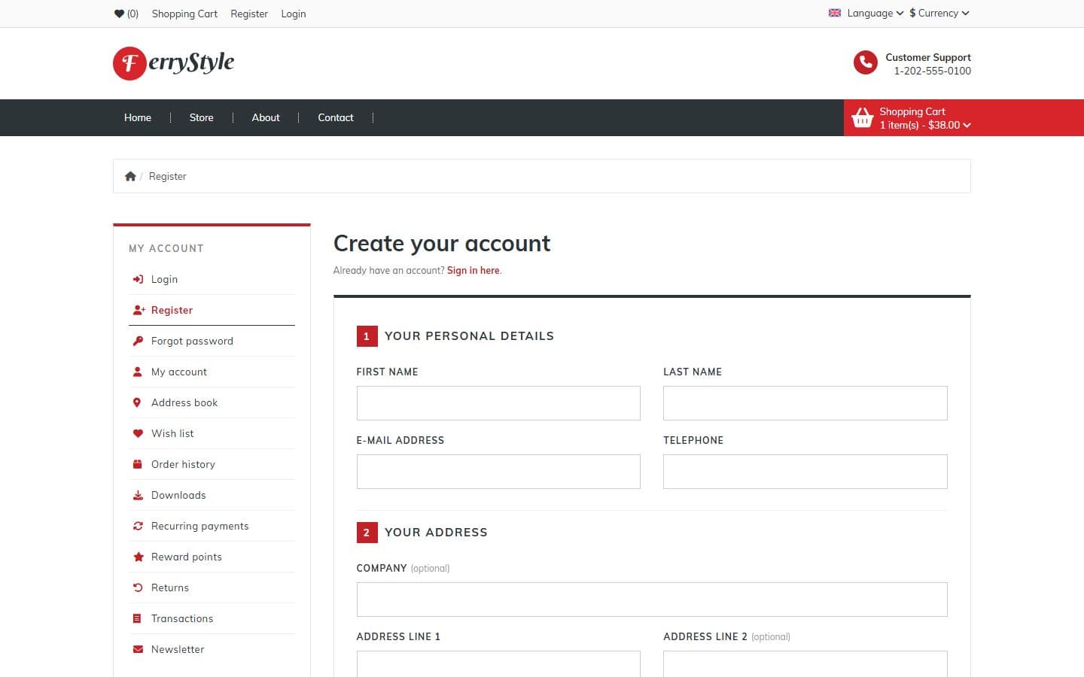Click the Wish list heart icon in sidebar
The height and width of the screenshot is (677, 1084).
pyautogui.click(x=138, y=433)
